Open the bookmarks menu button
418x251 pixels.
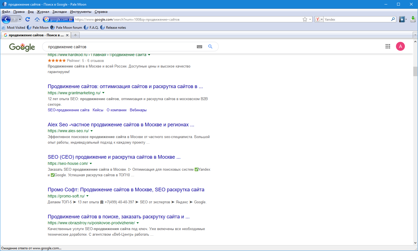(x=403, y=19)
